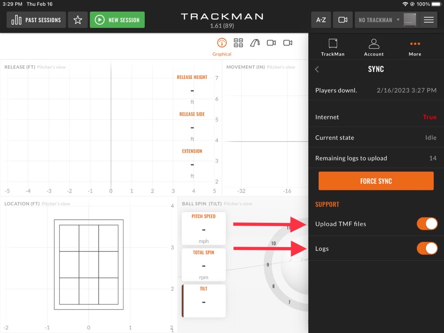Viewport: 444px width, 333px height.
Task: Select the Tilt tile
Action: [x=204, y=301]
